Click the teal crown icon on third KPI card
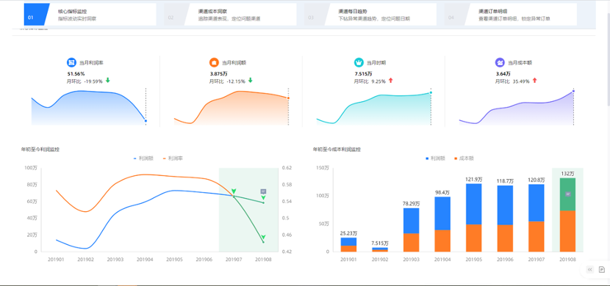 pos(359,62)
